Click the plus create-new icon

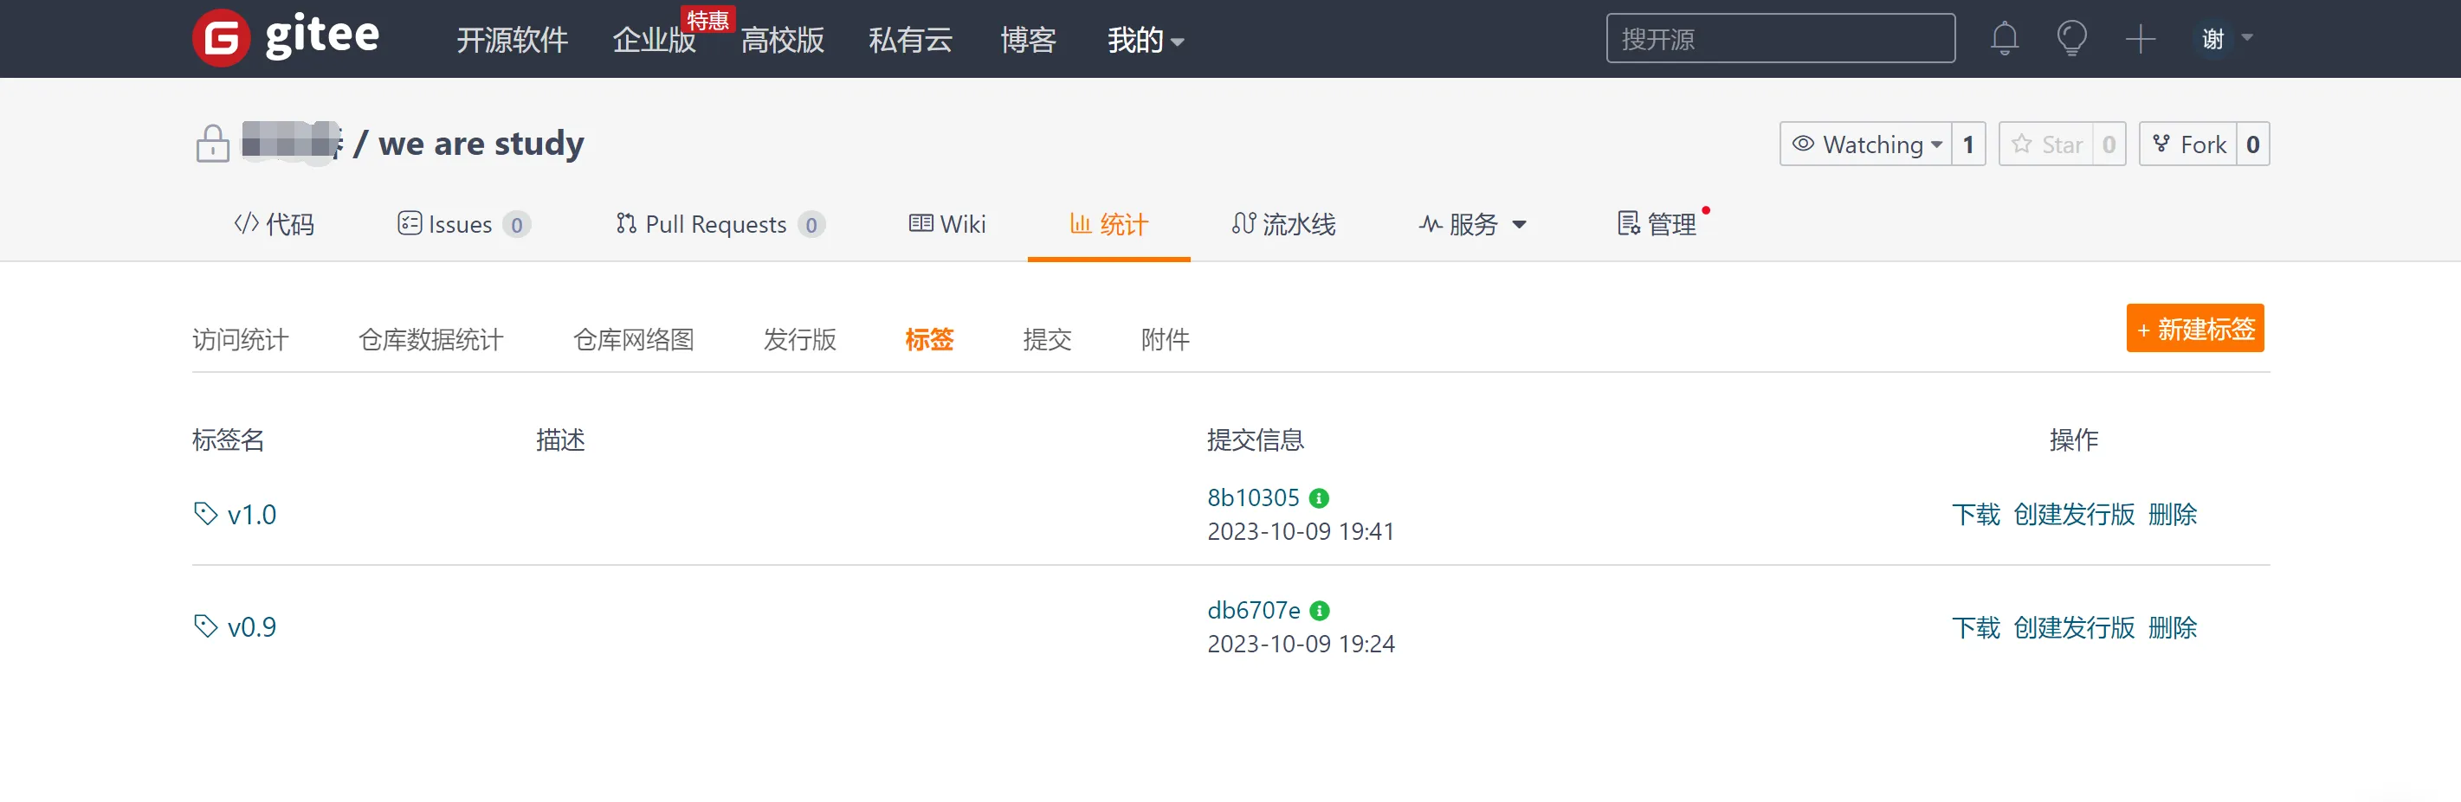tap(2139, 39)
